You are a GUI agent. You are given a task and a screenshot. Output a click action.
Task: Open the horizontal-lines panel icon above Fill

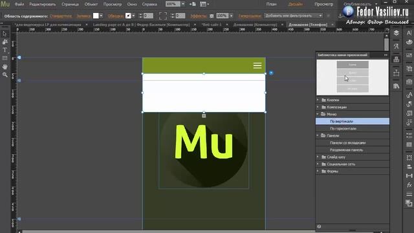pyautogui.click(x=409, y=194)
